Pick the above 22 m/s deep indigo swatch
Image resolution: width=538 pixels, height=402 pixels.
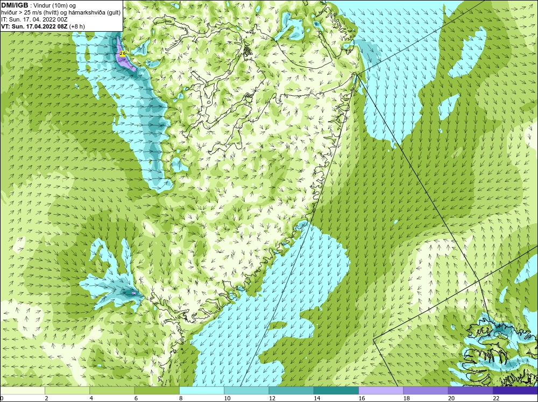pyautogui.click(x=515, y=390)
